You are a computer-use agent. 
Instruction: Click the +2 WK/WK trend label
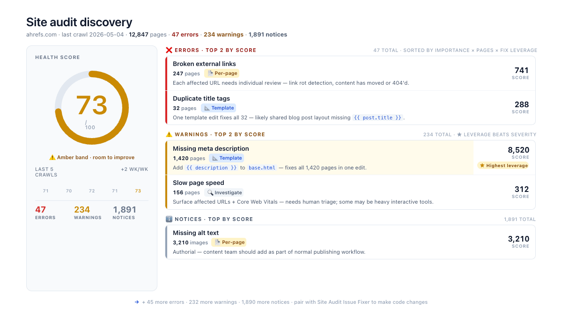134,169
